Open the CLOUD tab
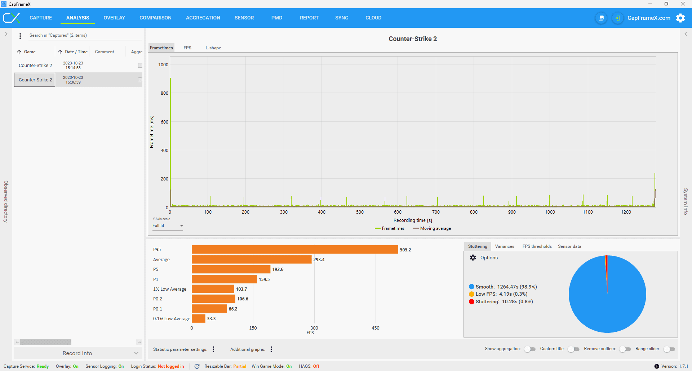The image size is (692, 371). [x=373, y=18]
